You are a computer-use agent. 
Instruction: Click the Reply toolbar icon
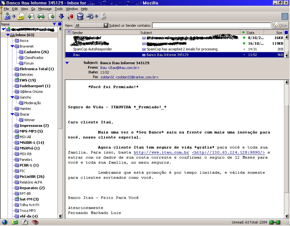point(31,16)
